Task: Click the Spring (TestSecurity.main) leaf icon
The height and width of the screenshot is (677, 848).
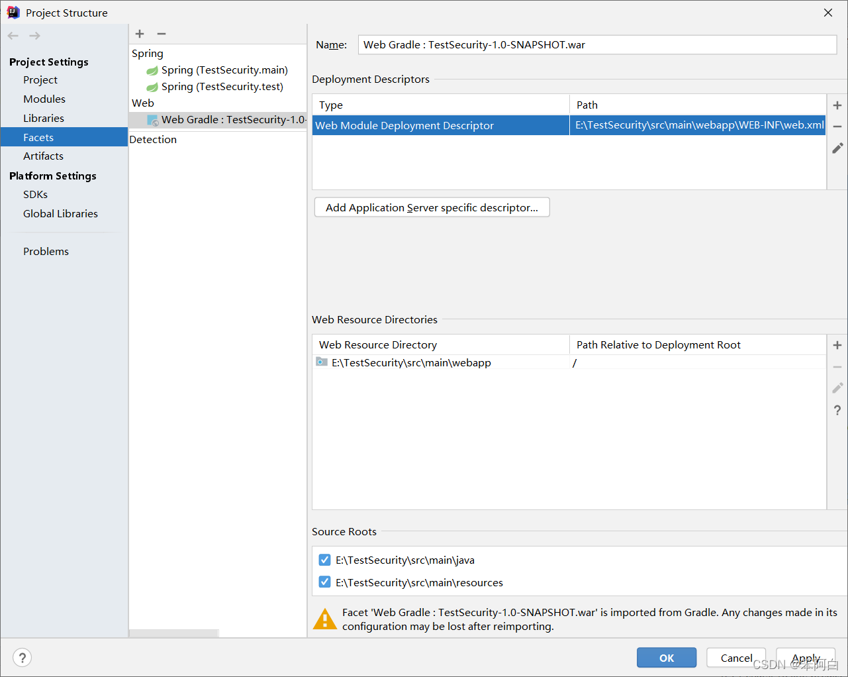Action: pos(152,70)
